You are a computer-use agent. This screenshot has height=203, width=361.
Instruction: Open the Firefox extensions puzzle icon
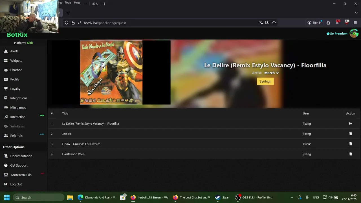[328, 23]
